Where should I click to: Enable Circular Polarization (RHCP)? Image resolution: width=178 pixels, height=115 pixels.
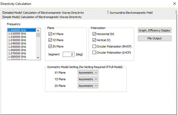pos(95,46)
